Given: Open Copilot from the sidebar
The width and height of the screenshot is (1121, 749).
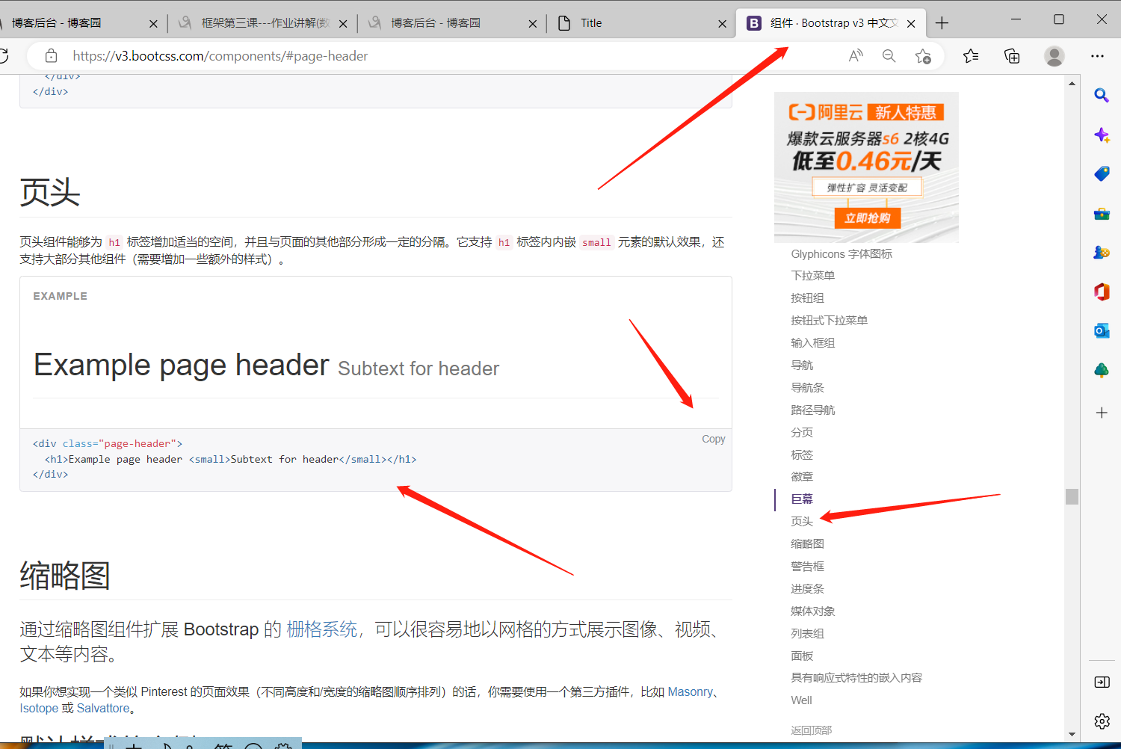Looking at the screenshot, I should click(1102, 135).
